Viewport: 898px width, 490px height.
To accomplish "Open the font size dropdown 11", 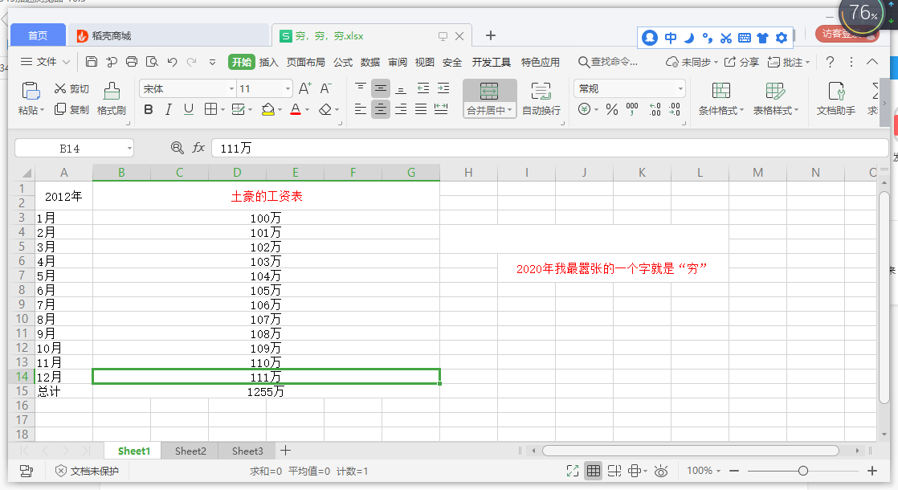I will (x=288, y=88).
